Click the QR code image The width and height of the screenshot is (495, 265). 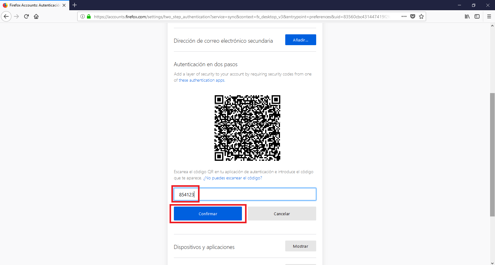click(x=247, y=128)
